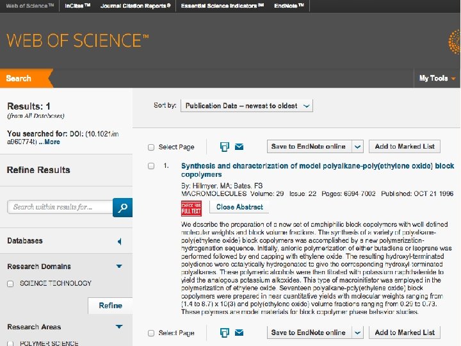Click the top Add to Marked List button
461x346 pixels.
click(405, 147)
